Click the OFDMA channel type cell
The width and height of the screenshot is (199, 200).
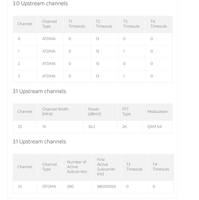pyautogui.click(x=49, y=186)
